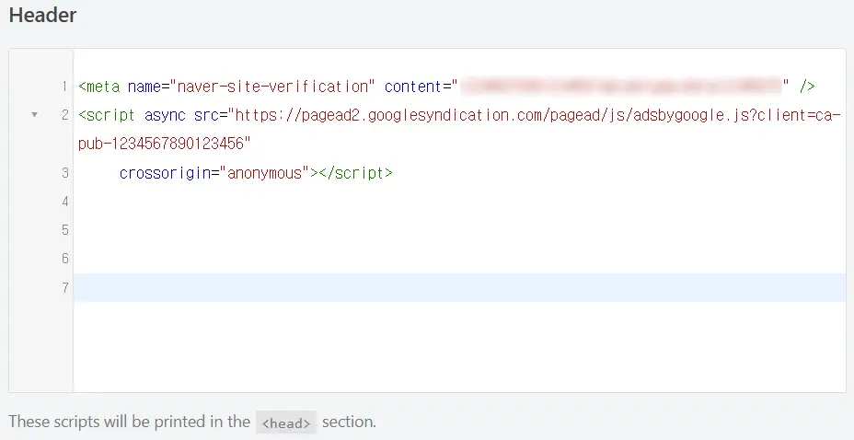Viewport: 854px width, 440px height.
Task: Collapse the code fold arrow at line 2
Action: [34, 115]
